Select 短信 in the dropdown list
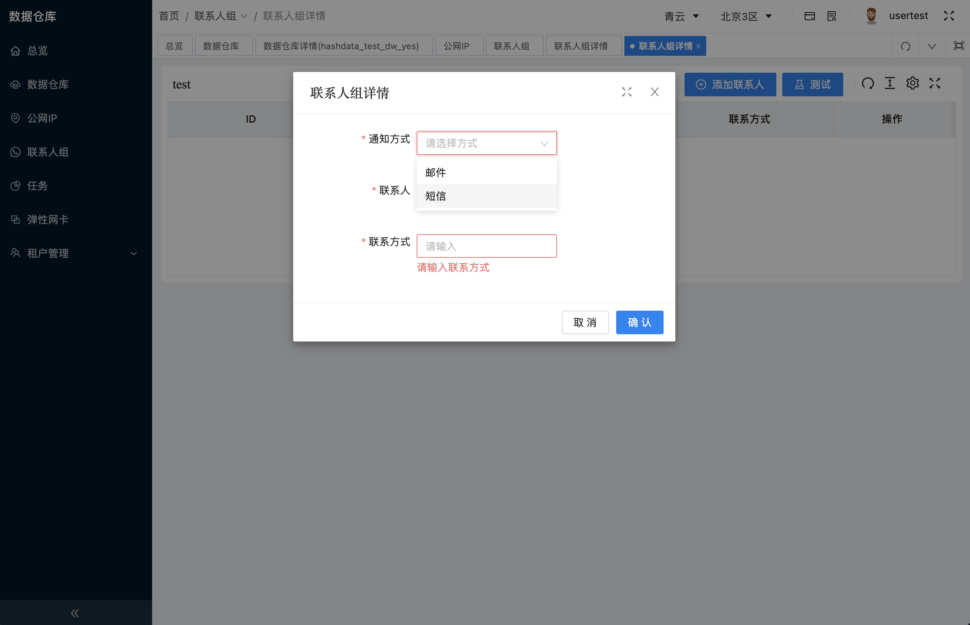Image resolution: width=970 pixels, height=625 pixels. pyautogui.click(x=435, y=196)
